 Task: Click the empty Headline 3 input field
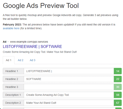69,87
